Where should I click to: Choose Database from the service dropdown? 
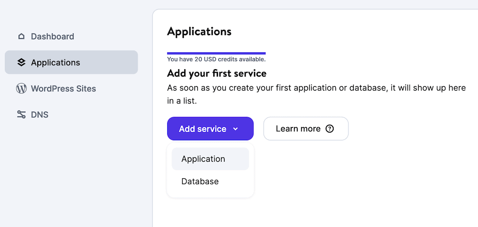click(x=200, y=181)
